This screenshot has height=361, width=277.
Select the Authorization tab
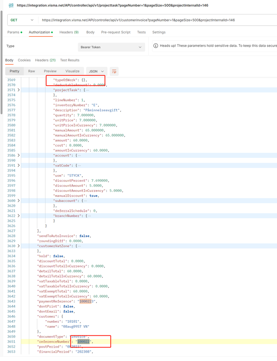[41, 32]
